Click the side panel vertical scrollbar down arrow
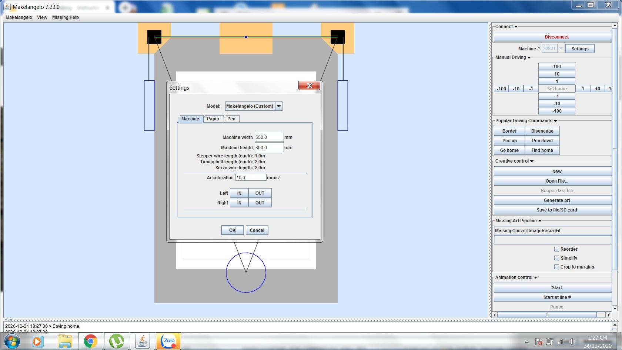The width and height of the screenshot is (622, 350). [x=615, y=308]
